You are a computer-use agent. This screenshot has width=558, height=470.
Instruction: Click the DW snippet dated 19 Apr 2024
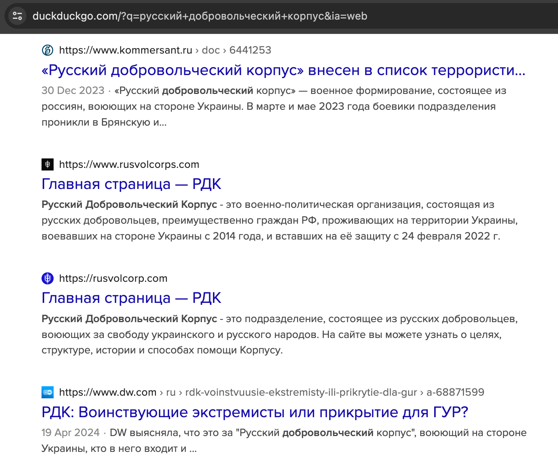pos(283,441)
